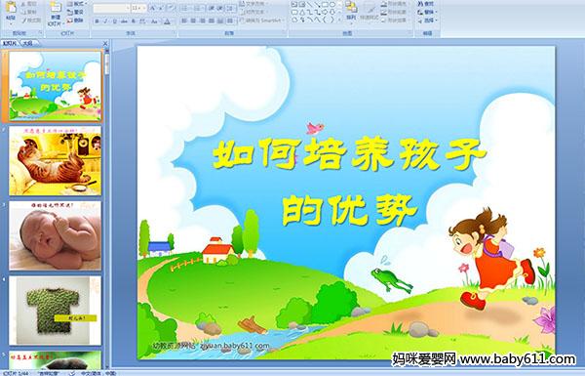The image size is (585, 376).
Task: Open the font name dropdown
Action: tap(128, 8)
